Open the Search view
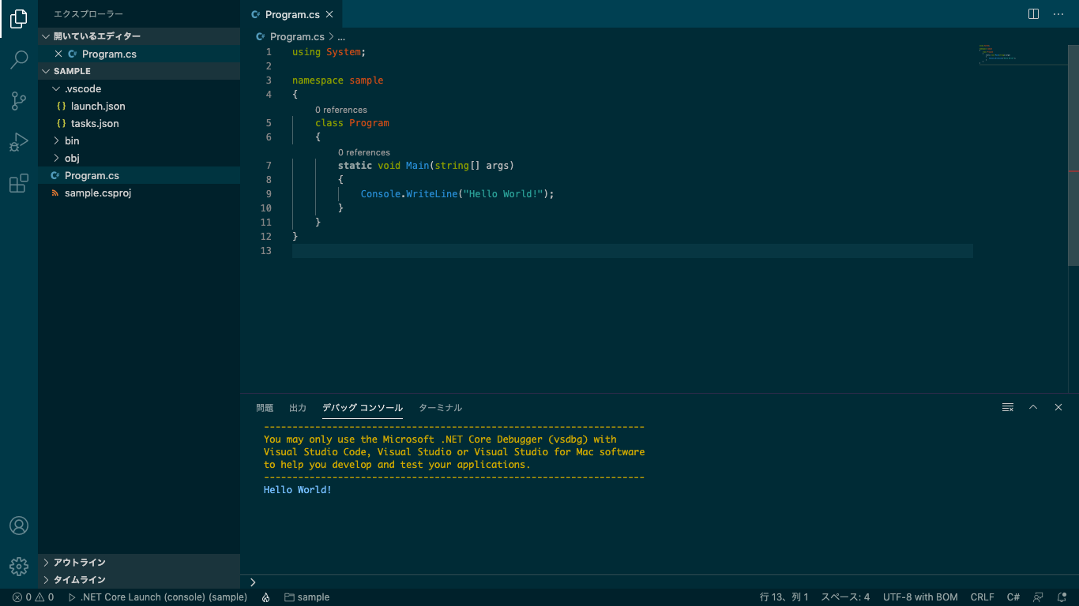The width and height of the screenshot is (1079, 606). (19, 60)
